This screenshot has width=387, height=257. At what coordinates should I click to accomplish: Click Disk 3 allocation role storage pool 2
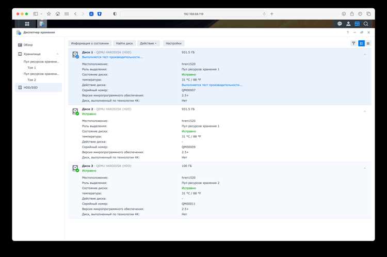click(x=200, y=183)
